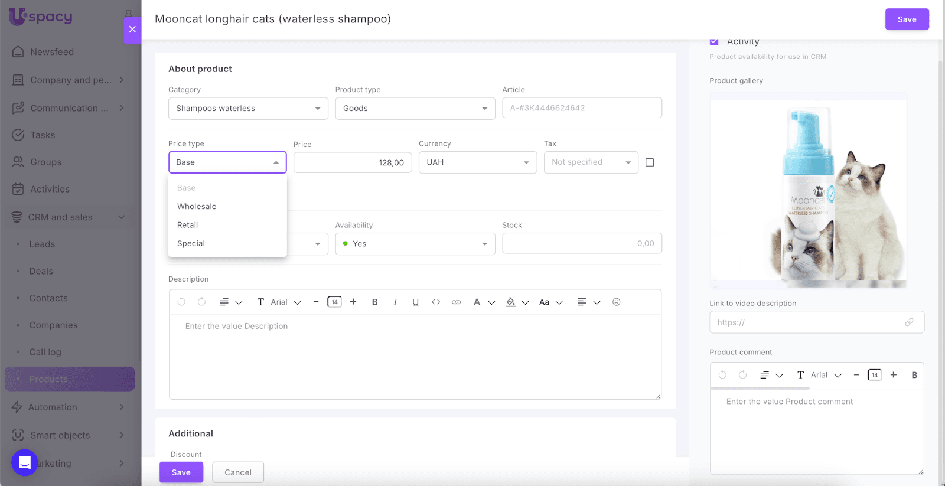Open the Availability dropdown

coord(415,244)
